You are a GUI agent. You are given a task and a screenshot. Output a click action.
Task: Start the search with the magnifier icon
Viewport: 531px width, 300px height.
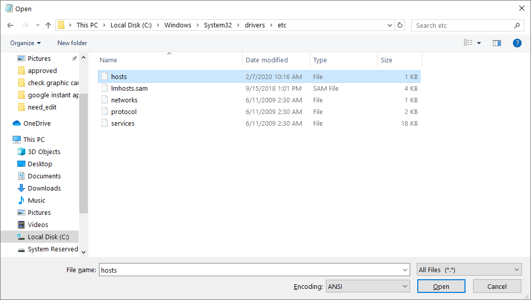coord(517,25)
